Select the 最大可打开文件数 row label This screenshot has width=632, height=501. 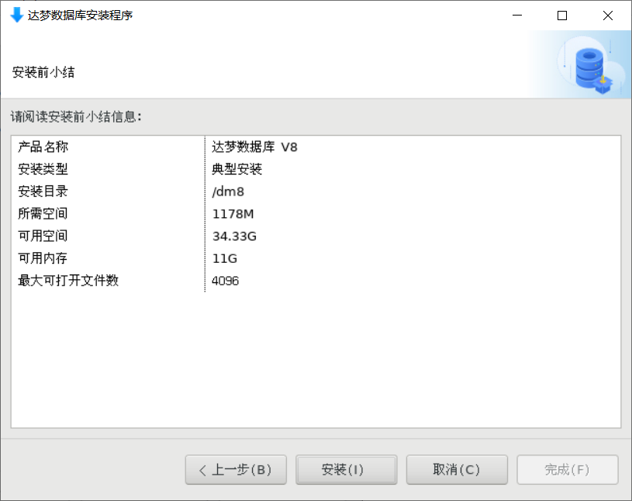point(68,280)
